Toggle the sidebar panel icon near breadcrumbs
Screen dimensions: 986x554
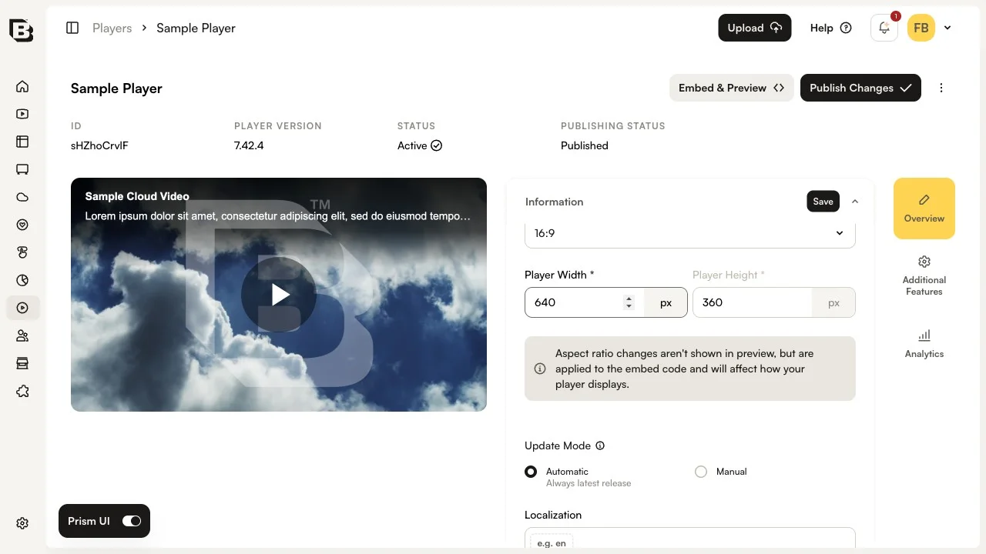(x=72, y=28)
